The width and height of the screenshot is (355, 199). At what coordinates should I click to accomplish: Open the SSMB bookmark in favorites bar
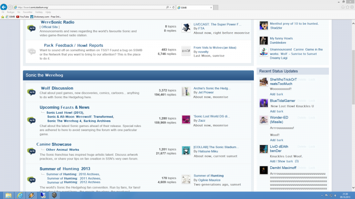(x=10, y=17)
